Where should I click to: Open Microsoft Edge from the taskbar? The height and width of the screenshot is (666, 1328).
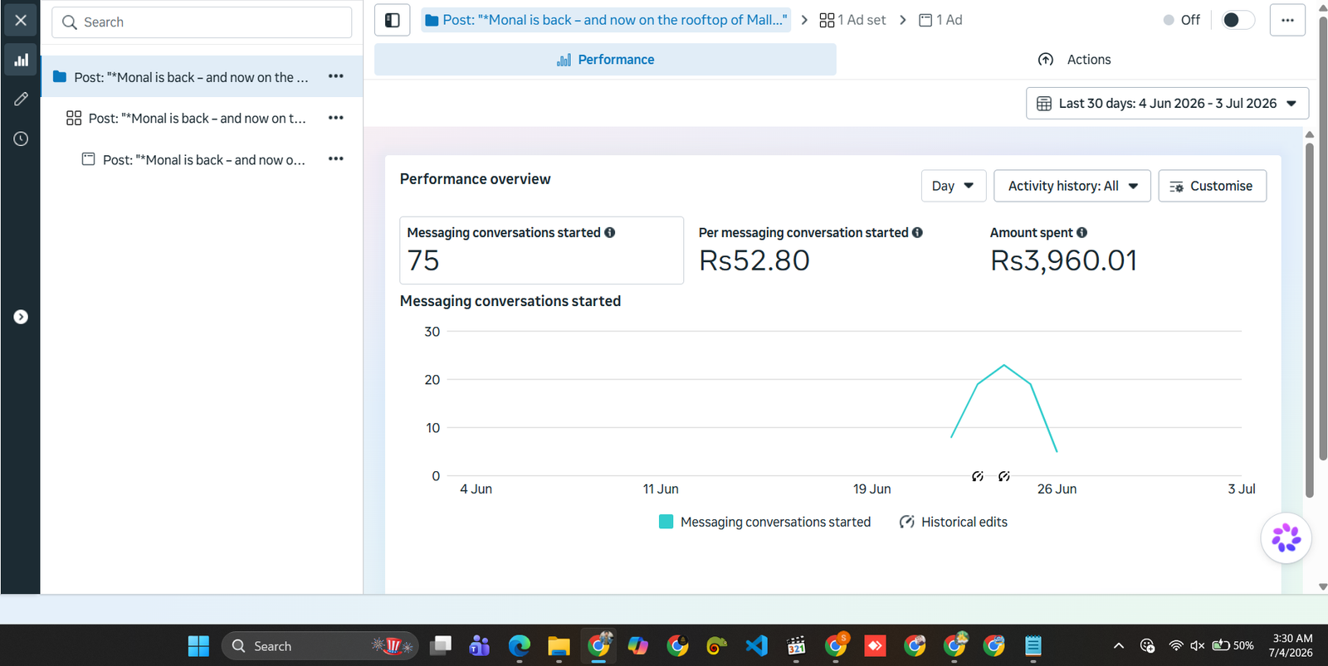click(x=519, y=646)
